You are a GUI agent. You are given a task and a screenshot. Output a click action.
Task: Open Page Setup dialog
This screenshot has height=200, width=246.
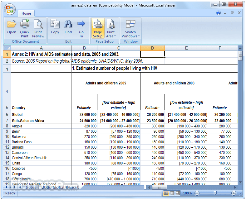[98, 28]
